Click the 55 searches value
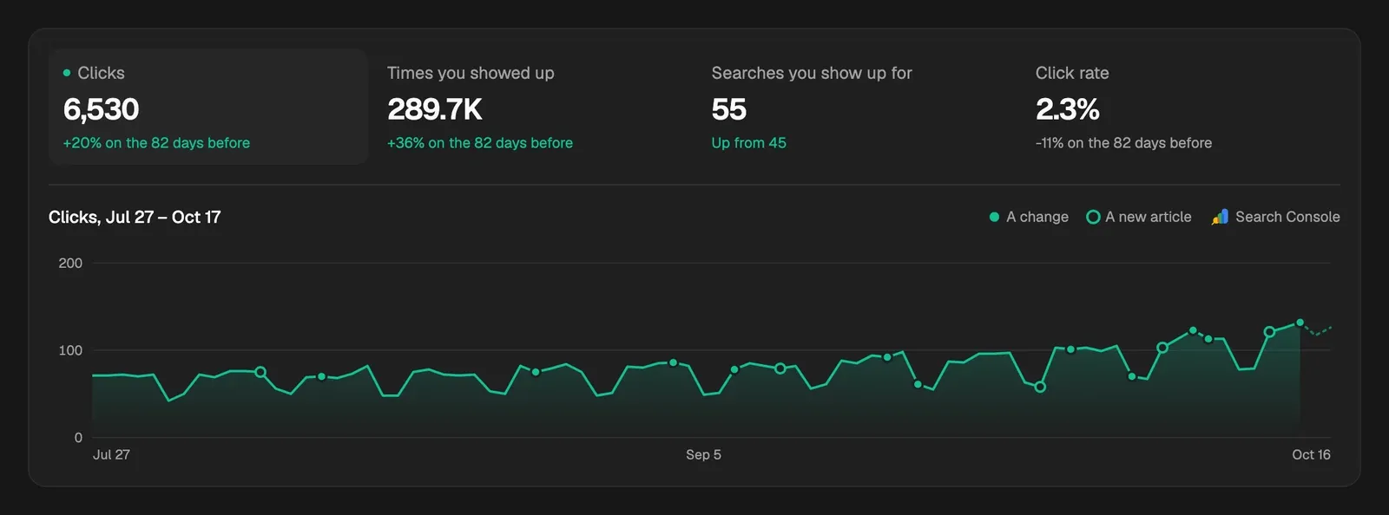This screenshot has height=515, width=1389. (x=728, y=109)
